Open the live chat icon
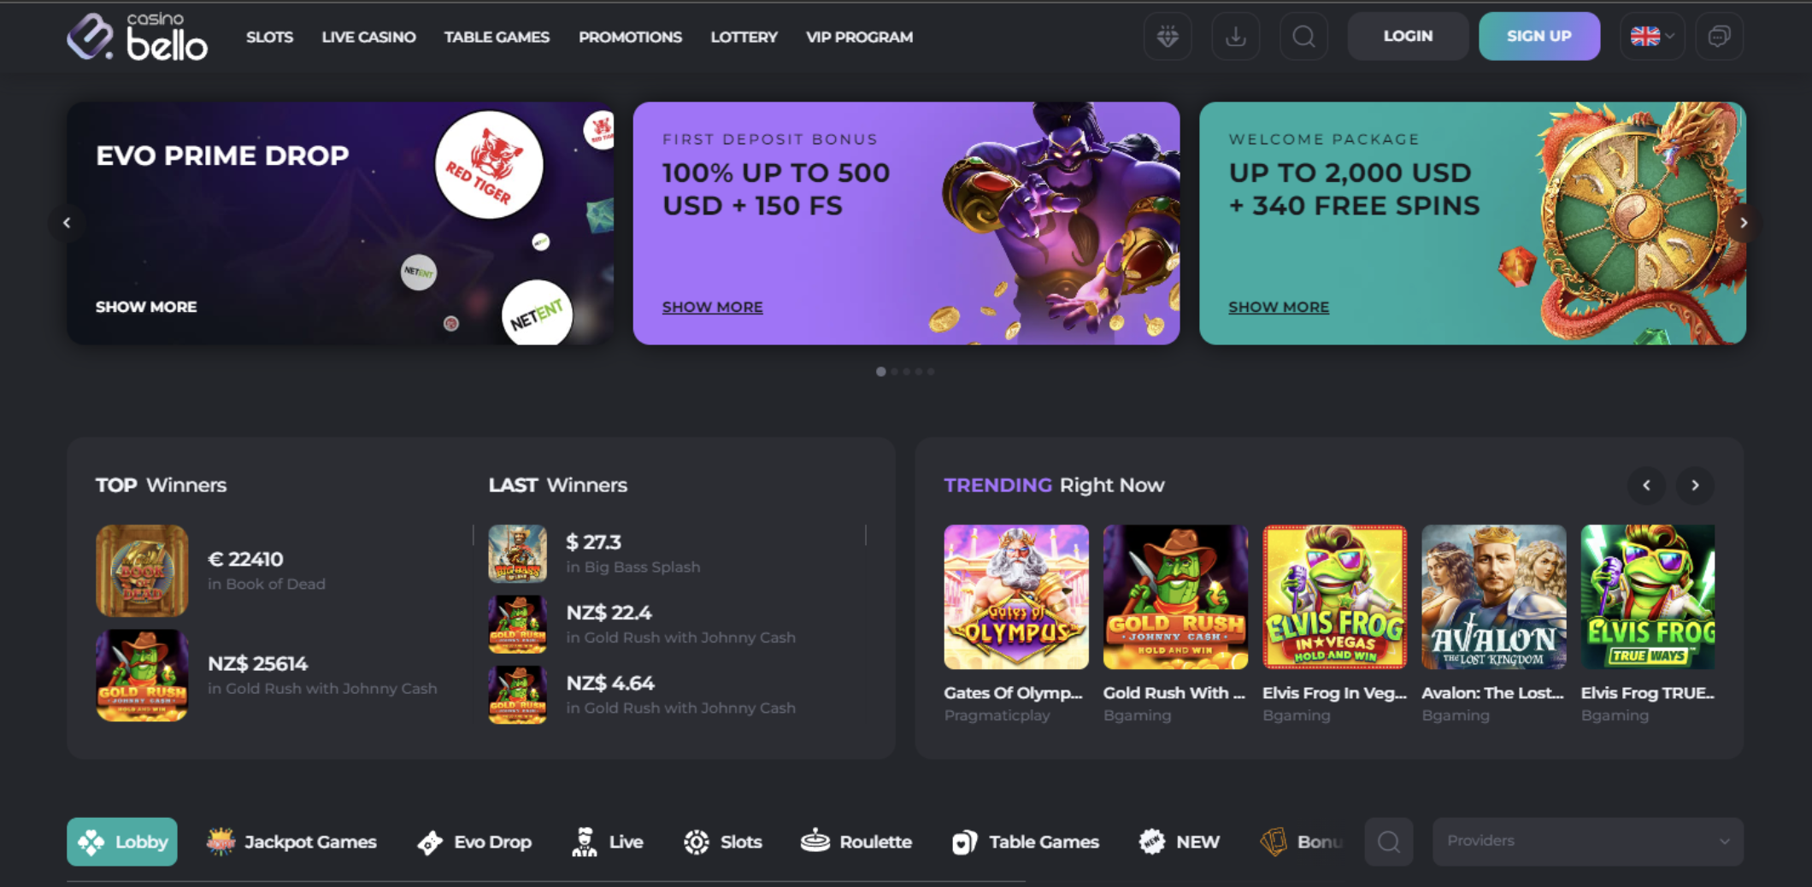 tap(1719, 36)
